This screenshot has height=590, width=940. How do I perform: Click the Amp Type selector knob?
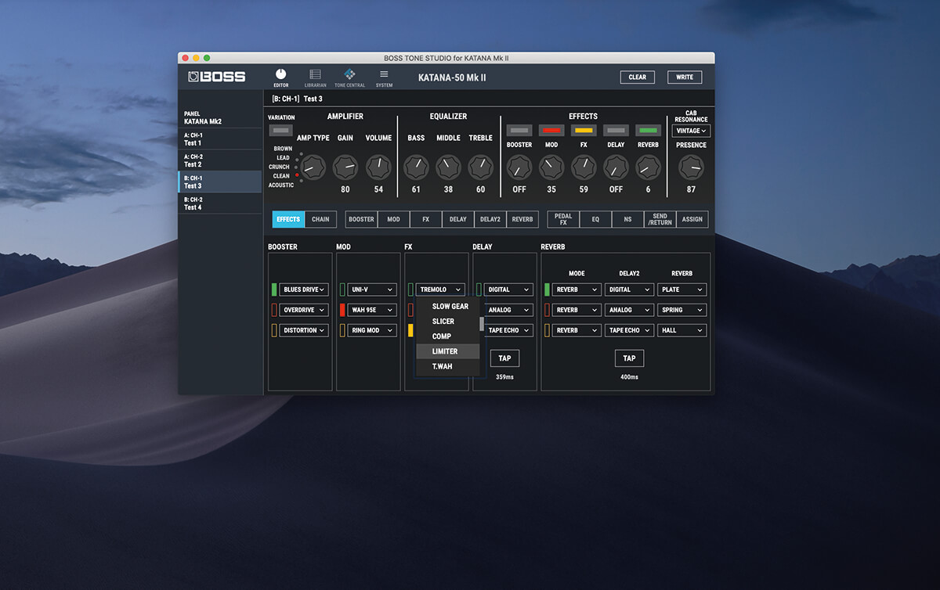(x=313, y=167)
